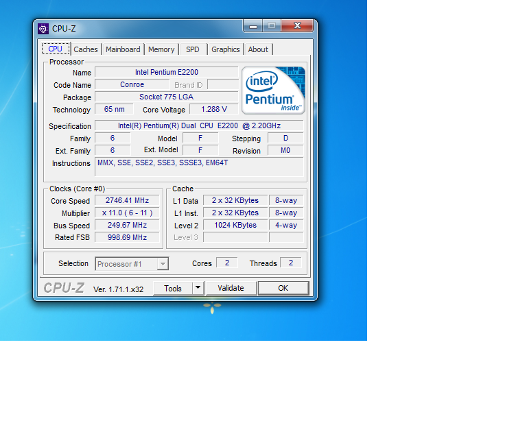Click the Specification field text

click(x=199, y=125)
